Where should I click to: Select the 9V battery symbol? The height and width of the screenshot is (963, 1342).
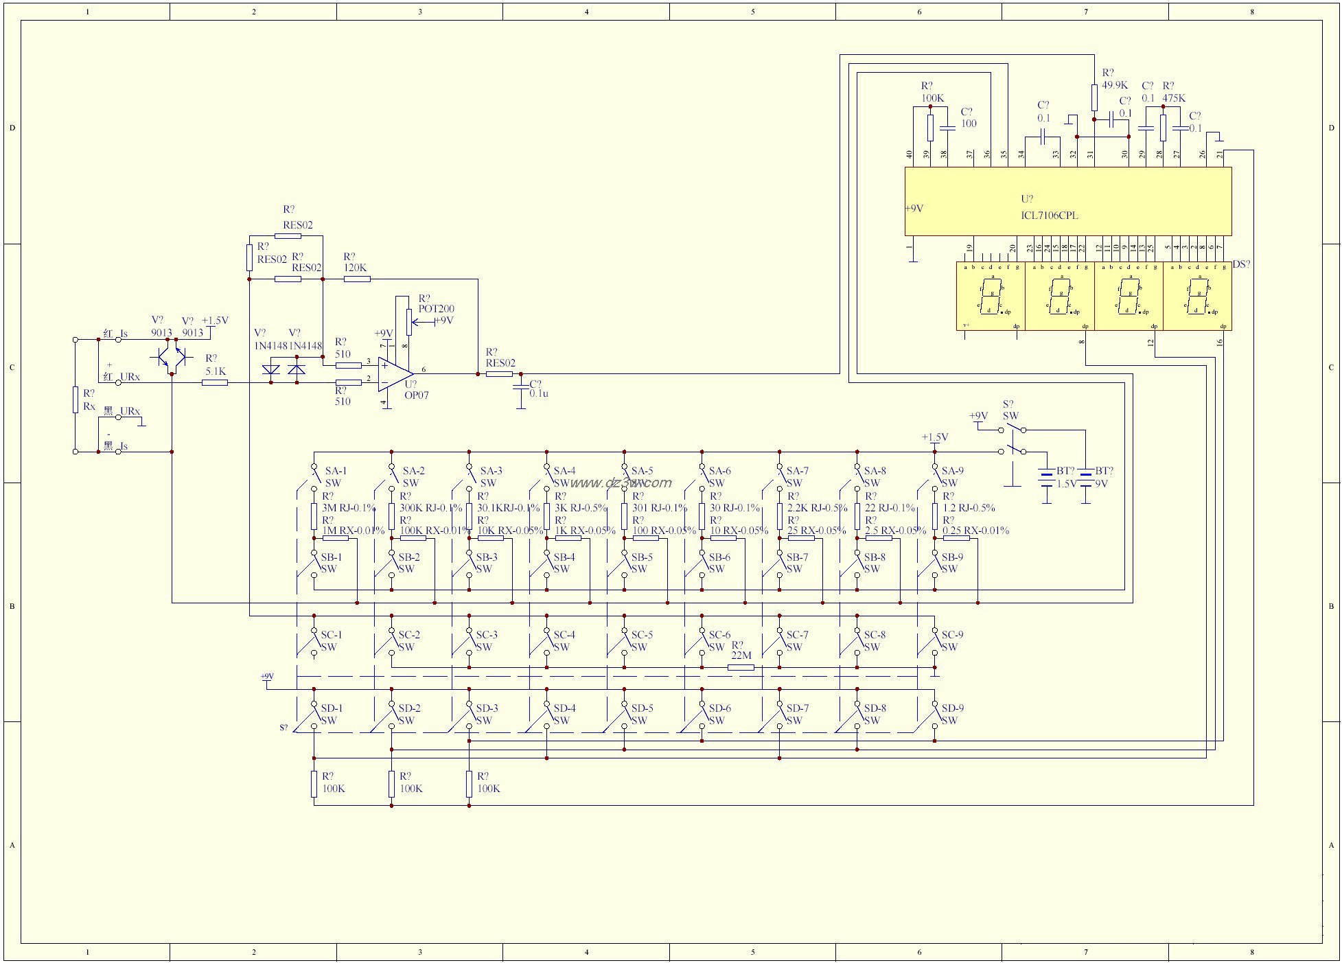click(1085, 478)
